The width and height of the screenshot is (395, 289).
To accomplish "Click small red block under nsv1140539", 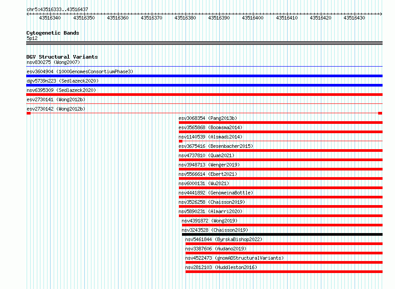I will pyautogui.click(x=180, y=141).
